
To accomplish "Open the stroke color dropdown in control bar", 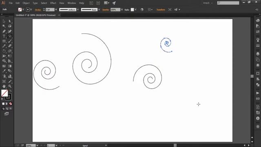I will [31, 10].
